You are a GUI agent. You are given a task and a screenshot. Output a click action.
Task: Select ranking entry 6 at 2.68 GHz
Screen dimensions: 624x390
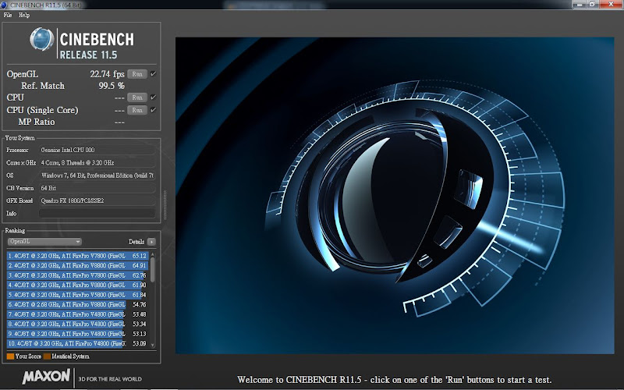point(77,304)
